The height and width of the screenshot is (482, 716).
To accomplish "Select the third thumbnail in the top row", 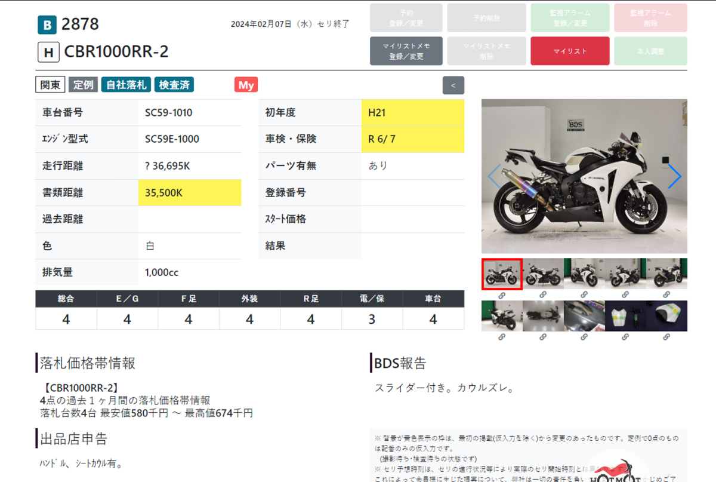I will point(584,274).
